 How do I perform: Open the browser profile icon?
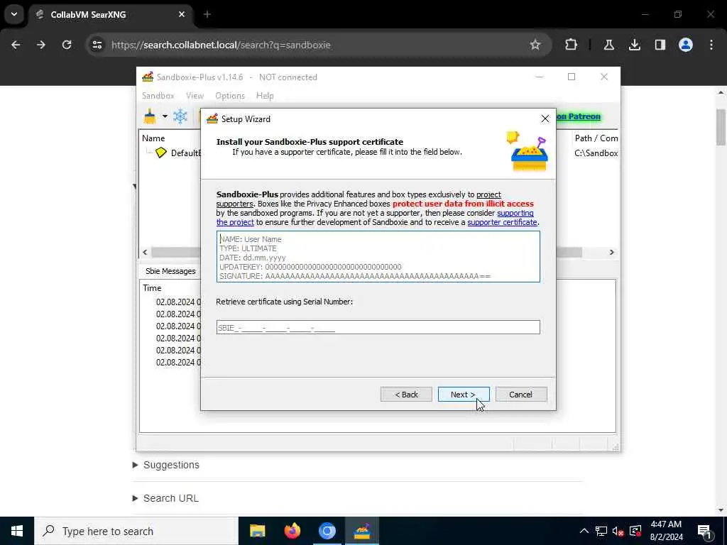tap(686, 45)
